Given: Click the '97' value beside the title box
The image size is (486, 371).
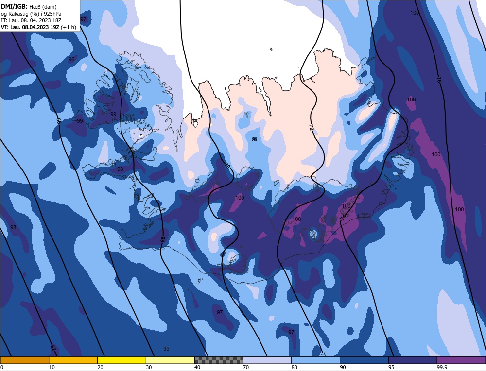Looking at the screenshot, I should click(x=83, y=19).
